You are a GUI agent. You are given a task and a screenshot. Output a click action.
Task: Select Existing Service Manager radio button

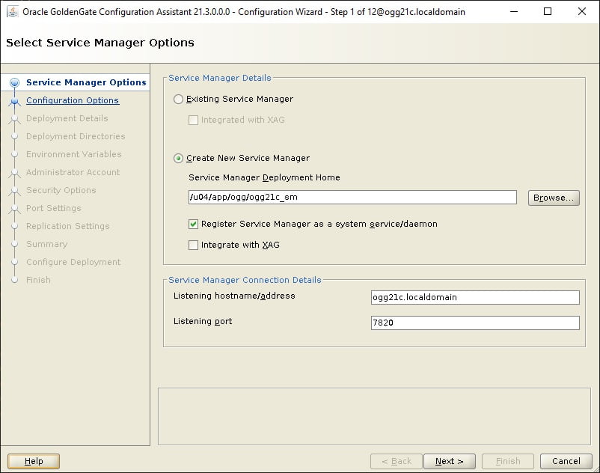pyautogui.click(x=178, y=99)
